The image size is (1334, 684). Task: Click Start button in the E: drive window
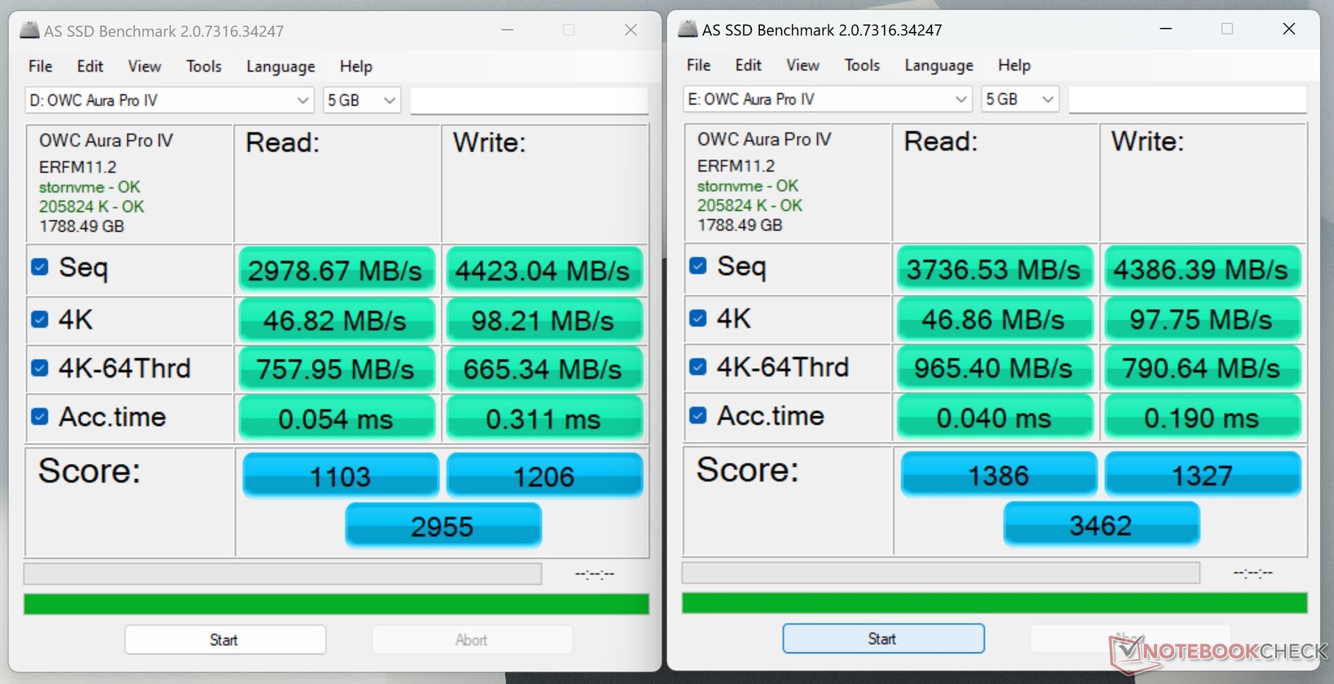883,638
